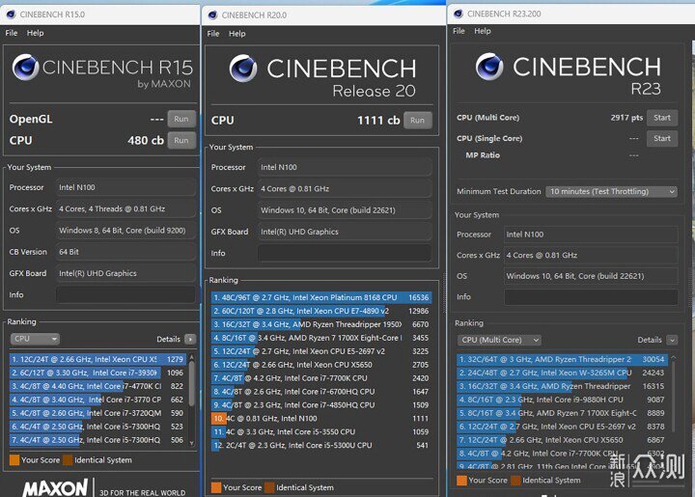Screen dimensions: 695x497
Task: Open Help menu in Cinebench R15 window
Action: (x=35, y=33)
